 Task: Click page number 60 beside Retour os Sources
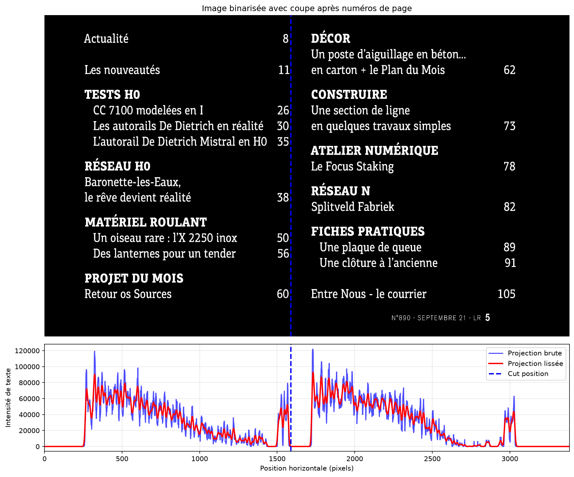click(283, 294)
